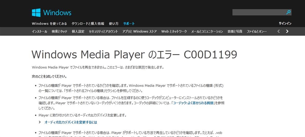The width and height of the screenshot is (305, 137).
Task: Open オーディオ出力デバイスを変更するには link
Action: point(71,122)
